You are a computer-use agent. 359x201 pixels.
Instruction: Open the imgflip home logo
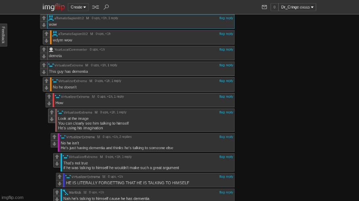click(x=54, y=7)
